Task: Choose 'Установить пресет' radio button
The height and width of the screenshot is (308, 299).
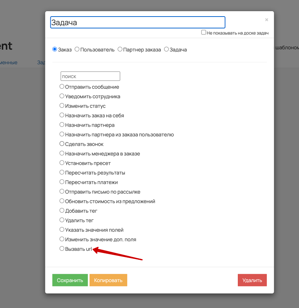Action: click(62, 163)
